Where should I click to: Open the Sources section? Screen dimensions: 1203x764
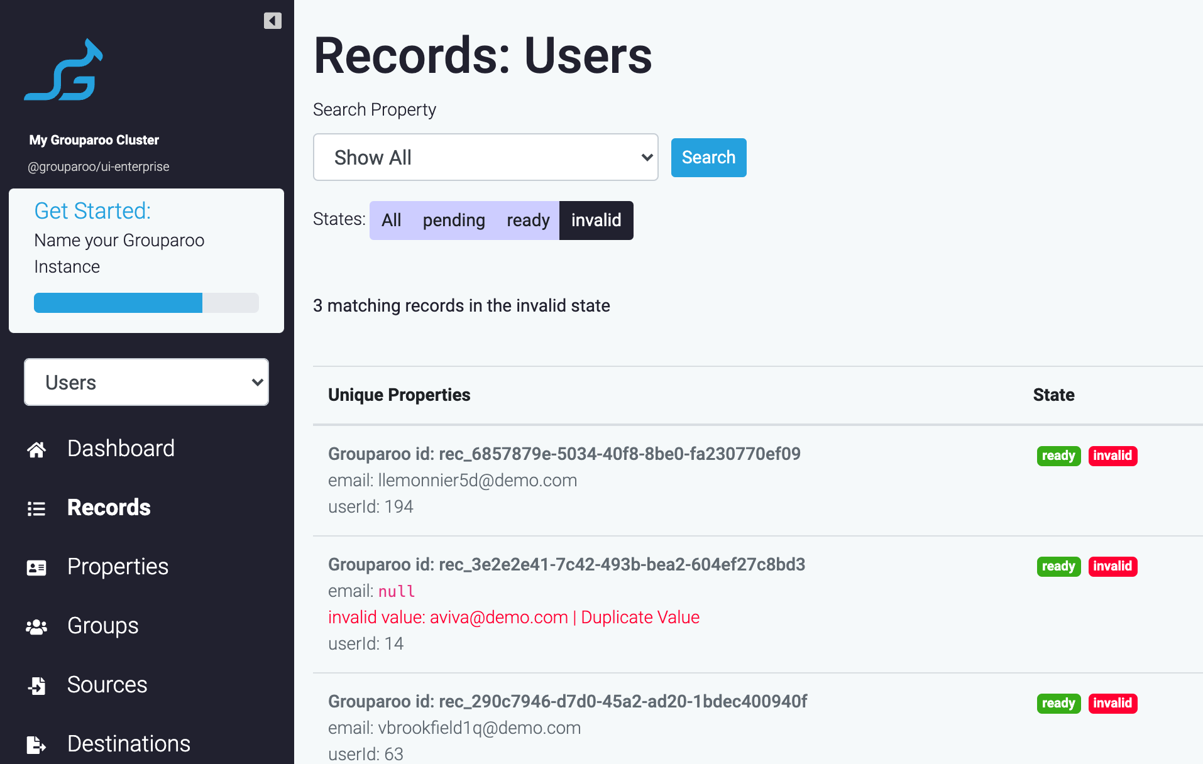[107, 685]
